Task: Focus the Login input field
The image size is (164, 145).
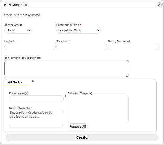Action: click(30, 47)
